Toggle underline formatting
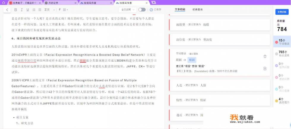 coord(28,10)
